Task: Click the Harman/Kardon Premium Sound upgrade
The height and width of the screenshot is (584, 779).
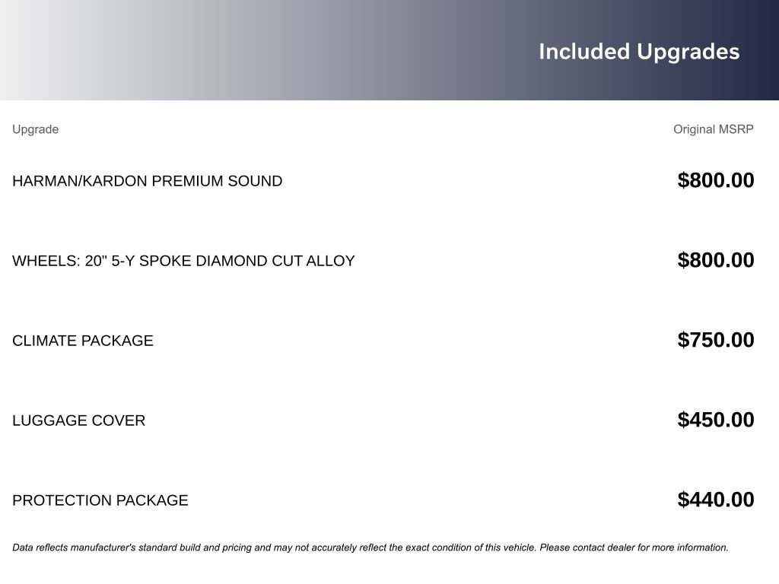Action: [147, 181]
